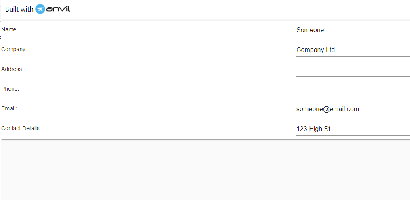Click the 'Built with' text
Image resolution: width=410 pixels, height=200 pixels.
pos(19,9)
